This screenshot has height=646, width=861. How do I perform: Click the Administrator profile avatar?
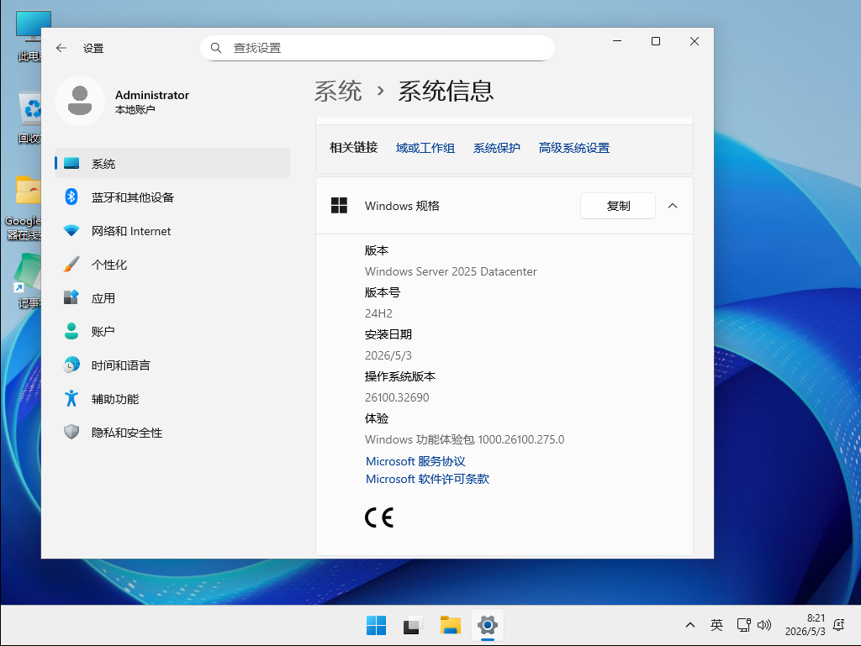[x=80, y=101]
